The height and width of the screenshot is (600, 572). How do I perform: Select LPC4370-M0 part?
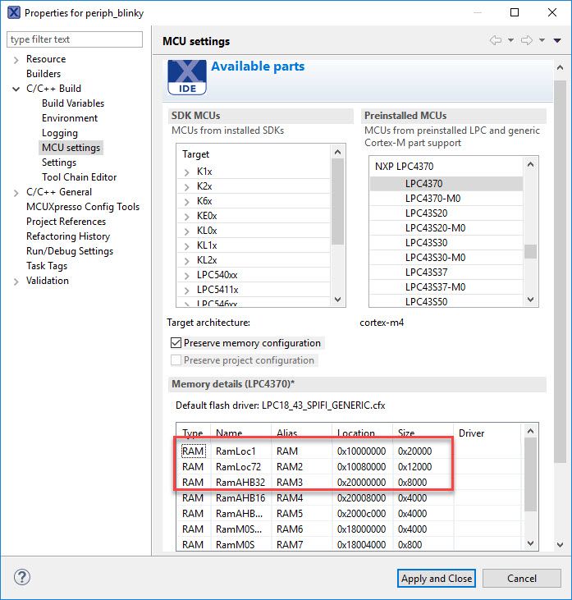[x=446, y=199]
